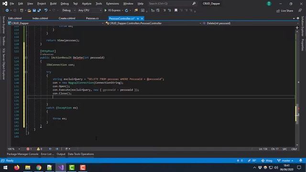The height and width of the screenshot is (172, 306).
Task: Click the error count icon below the editor
Action: 28,149
